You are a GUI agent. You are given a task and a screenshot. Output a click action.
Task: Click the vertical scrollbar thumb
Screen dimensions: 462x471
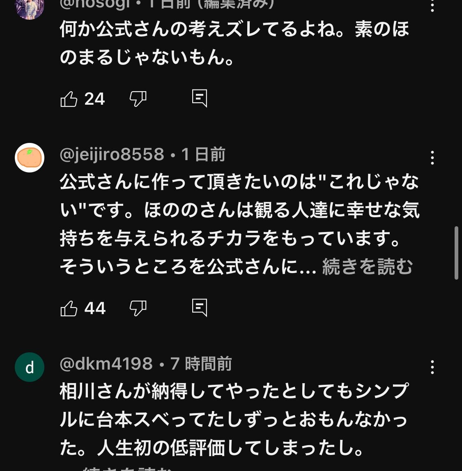(x=456, y=253)
